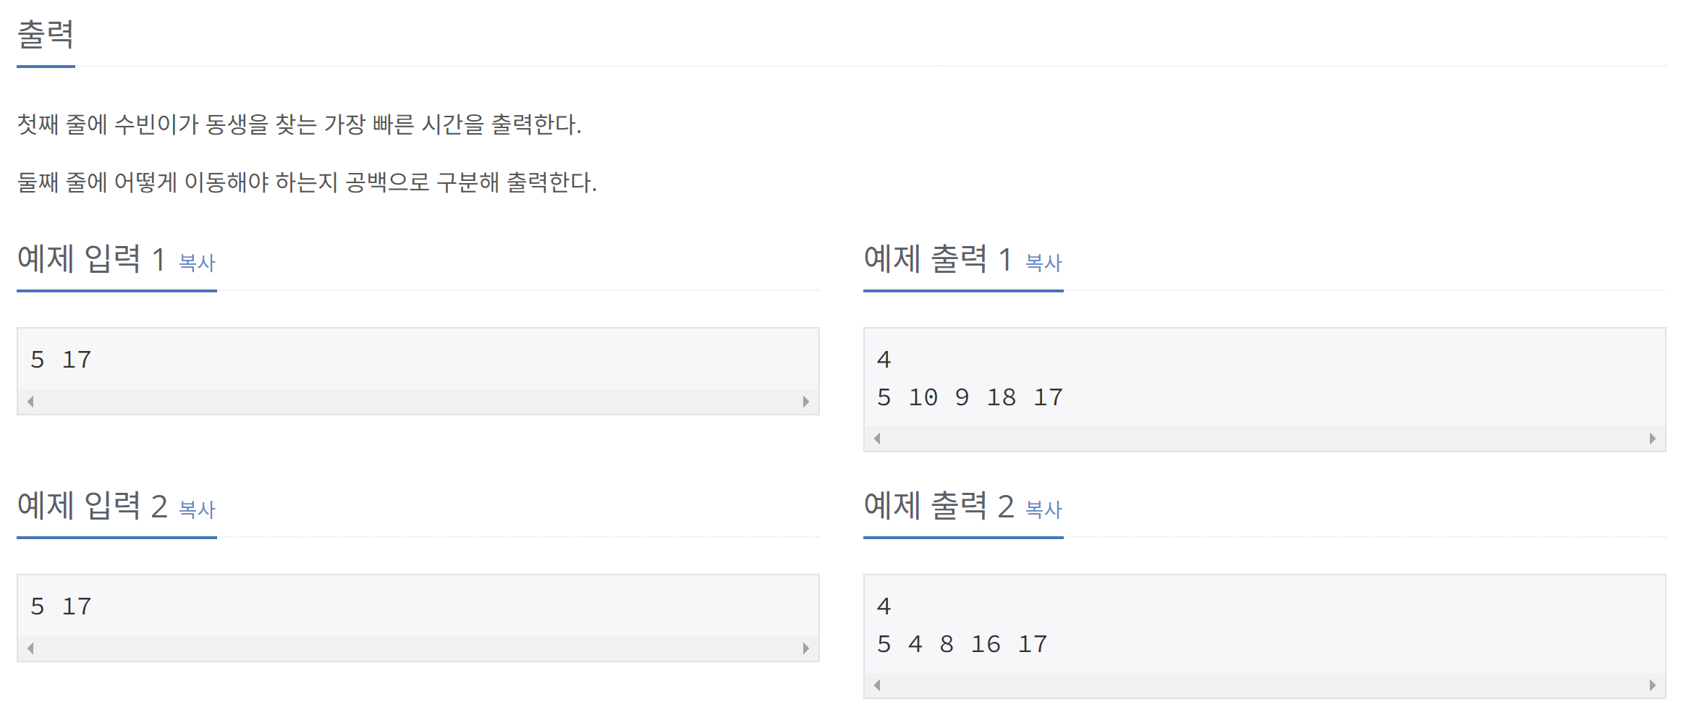This screenshot has height=715, width=1681.
Task: Click the right scroll arrow under sample output 1
Action: tap(1652, 437)
